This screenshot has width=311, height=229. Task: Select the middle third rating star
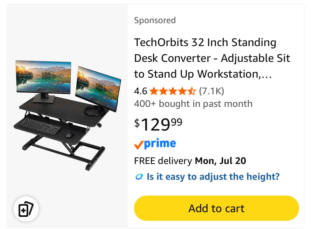click(173, 91)
